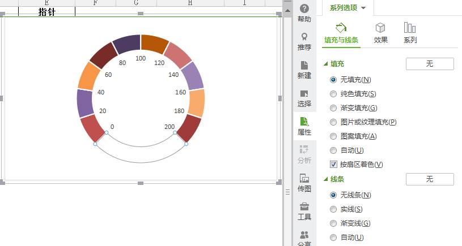Click the 新建 sidebar icon
Screen dimensions: 462x246
click(x=304, y=70)
